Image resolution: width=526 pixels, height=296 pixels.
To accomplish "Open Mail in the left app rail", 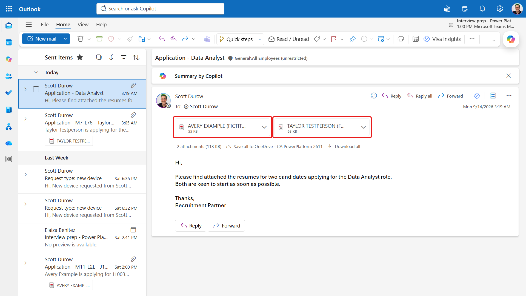I will (9, 25).
